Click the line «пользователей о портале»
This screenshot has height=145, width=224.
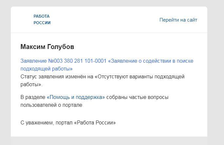(51, 105)
